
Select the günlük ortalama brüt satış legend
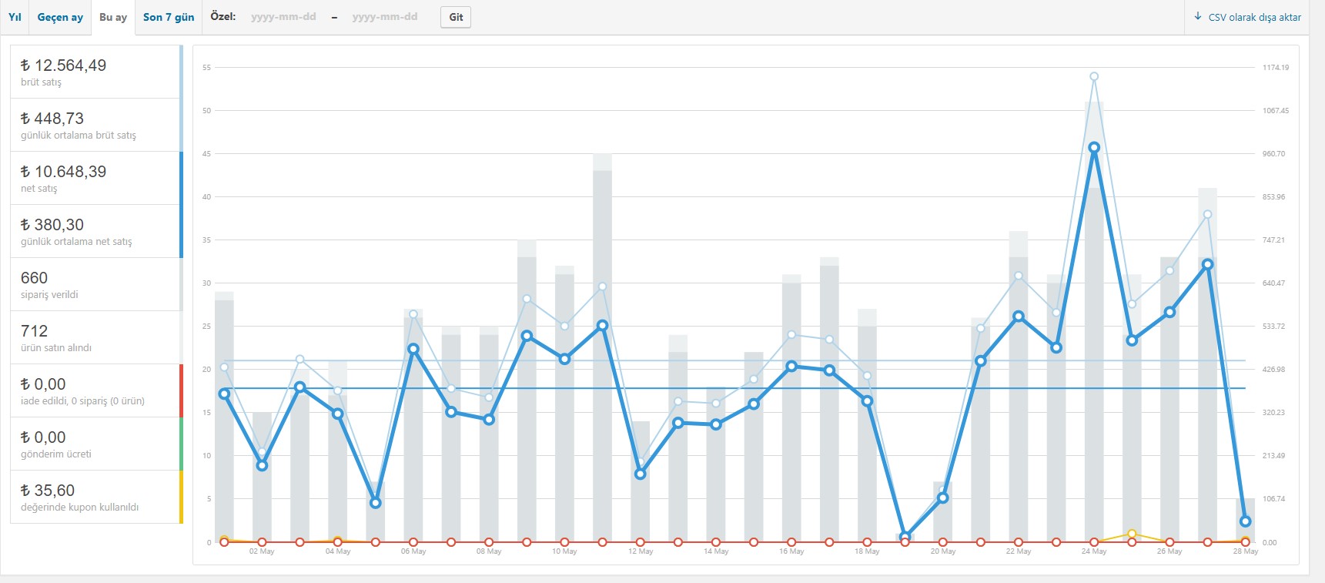(x=96, y=125)
